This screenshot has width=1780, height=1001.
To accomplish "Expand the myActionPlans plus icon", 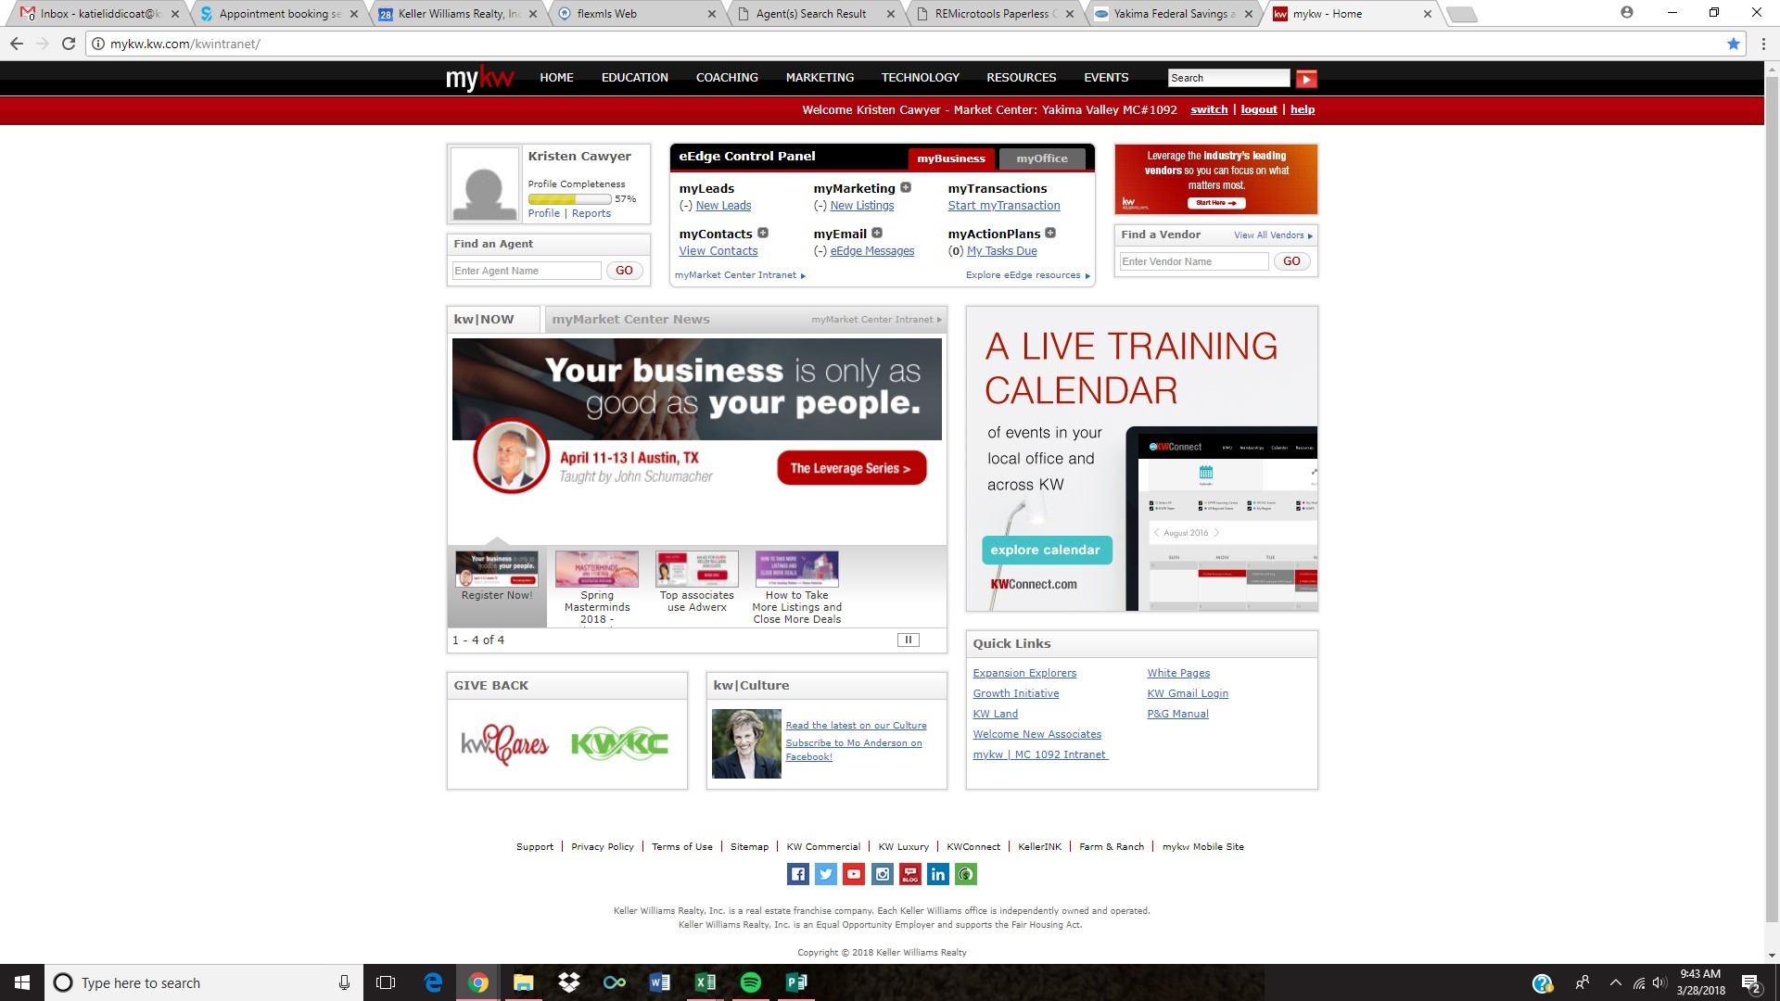I will click(1050, 233).
